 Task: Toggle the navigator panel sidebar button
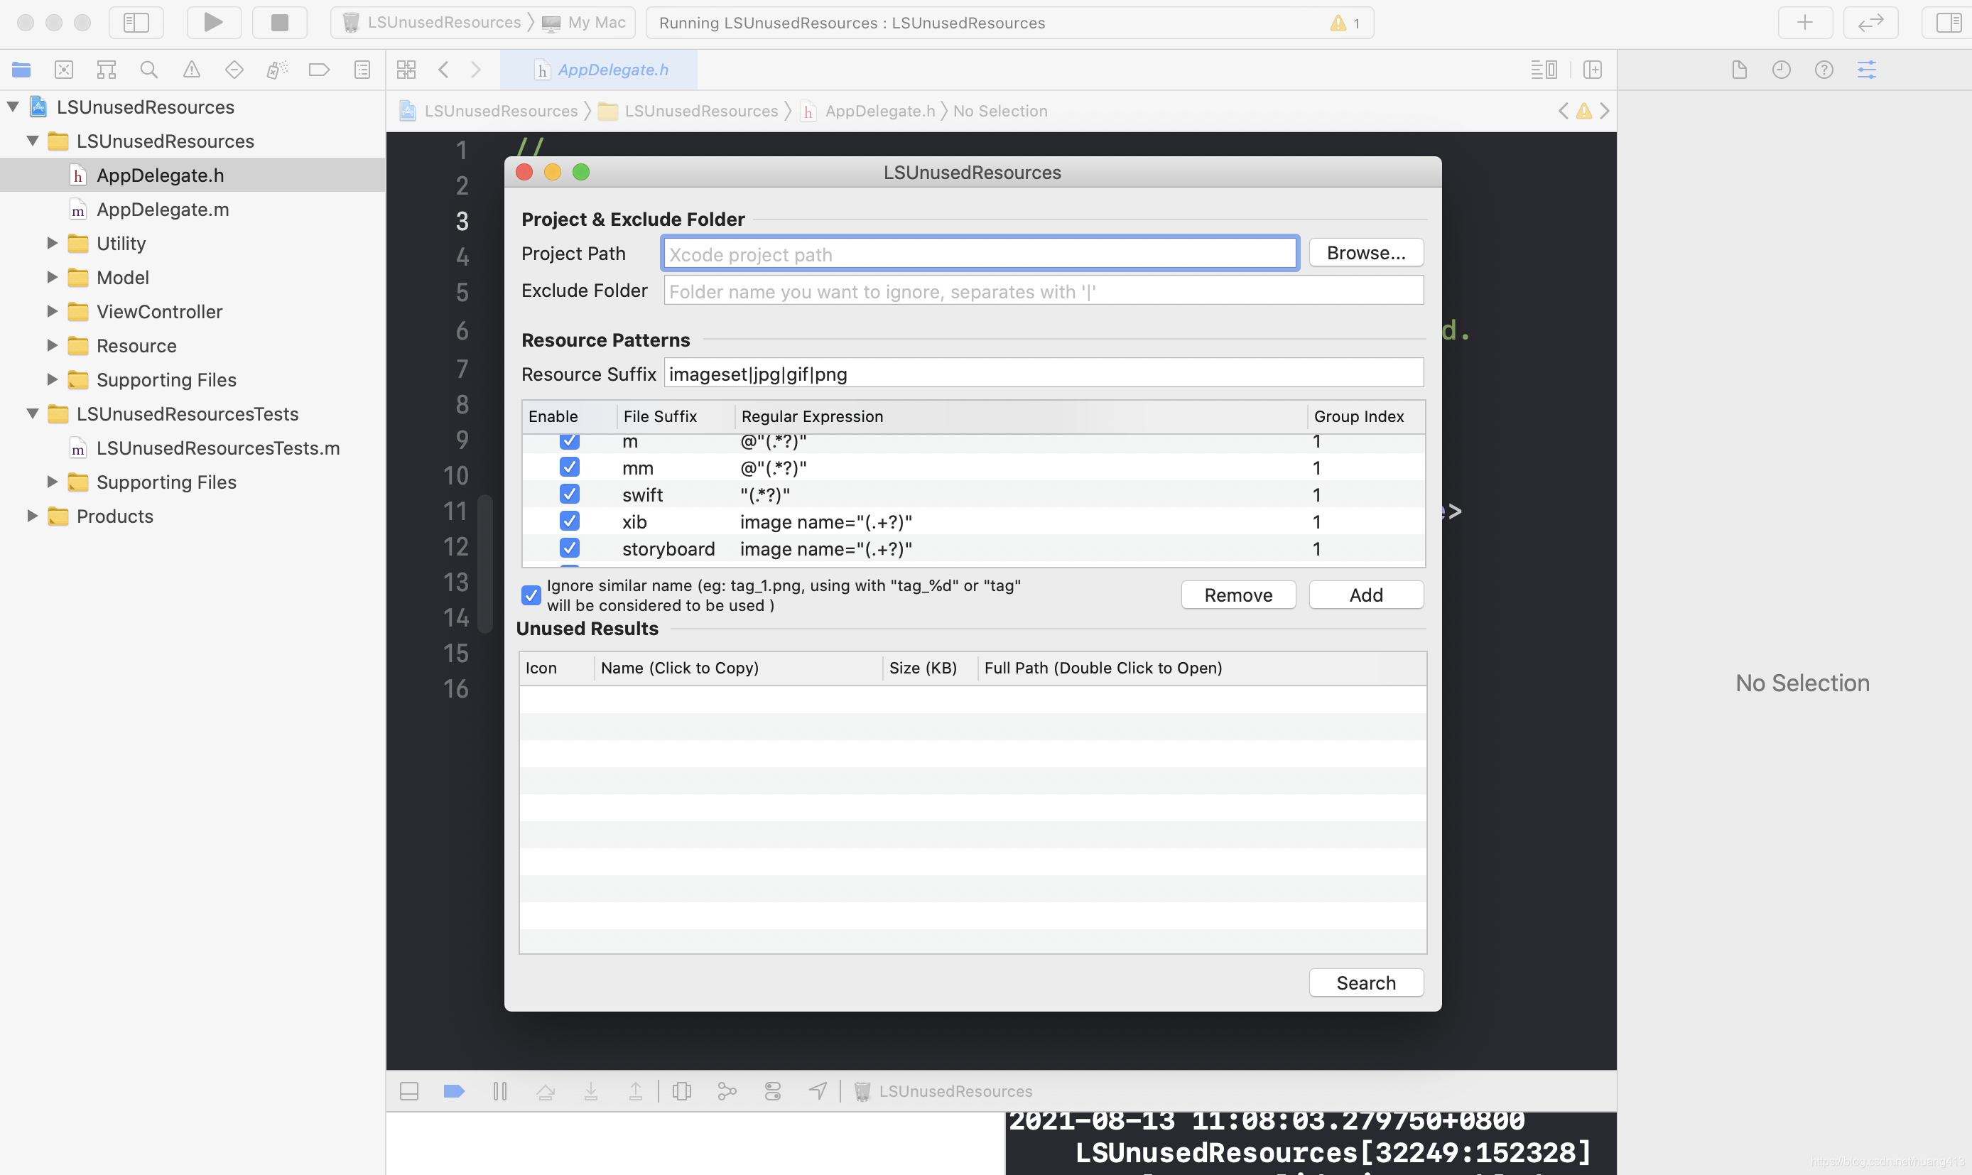point(136,22)
